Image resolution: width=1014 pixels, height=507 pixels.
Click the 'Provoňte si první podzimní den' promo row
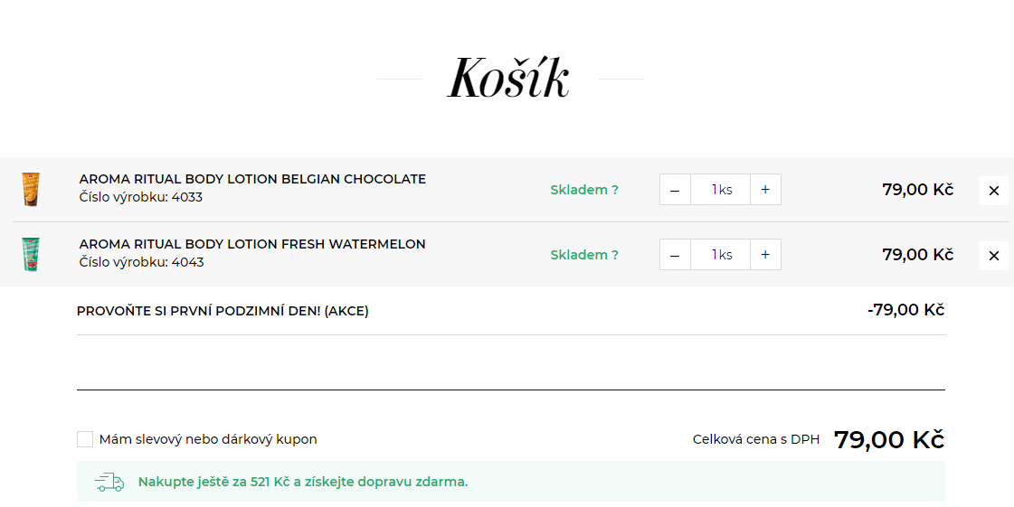coord(223,311)
